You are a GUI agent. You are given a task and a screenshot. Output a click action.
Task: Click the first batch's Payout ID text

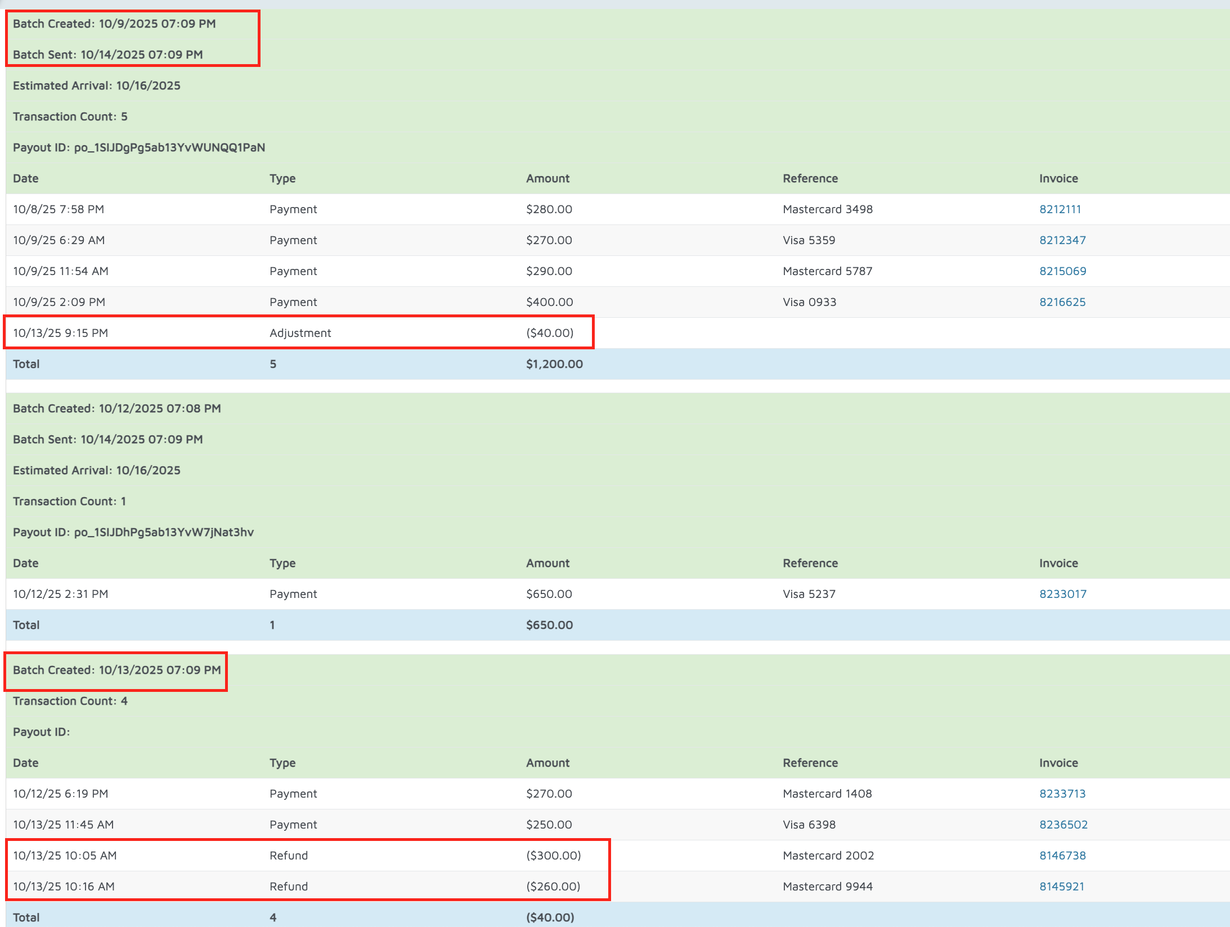(x=139, y=147)
